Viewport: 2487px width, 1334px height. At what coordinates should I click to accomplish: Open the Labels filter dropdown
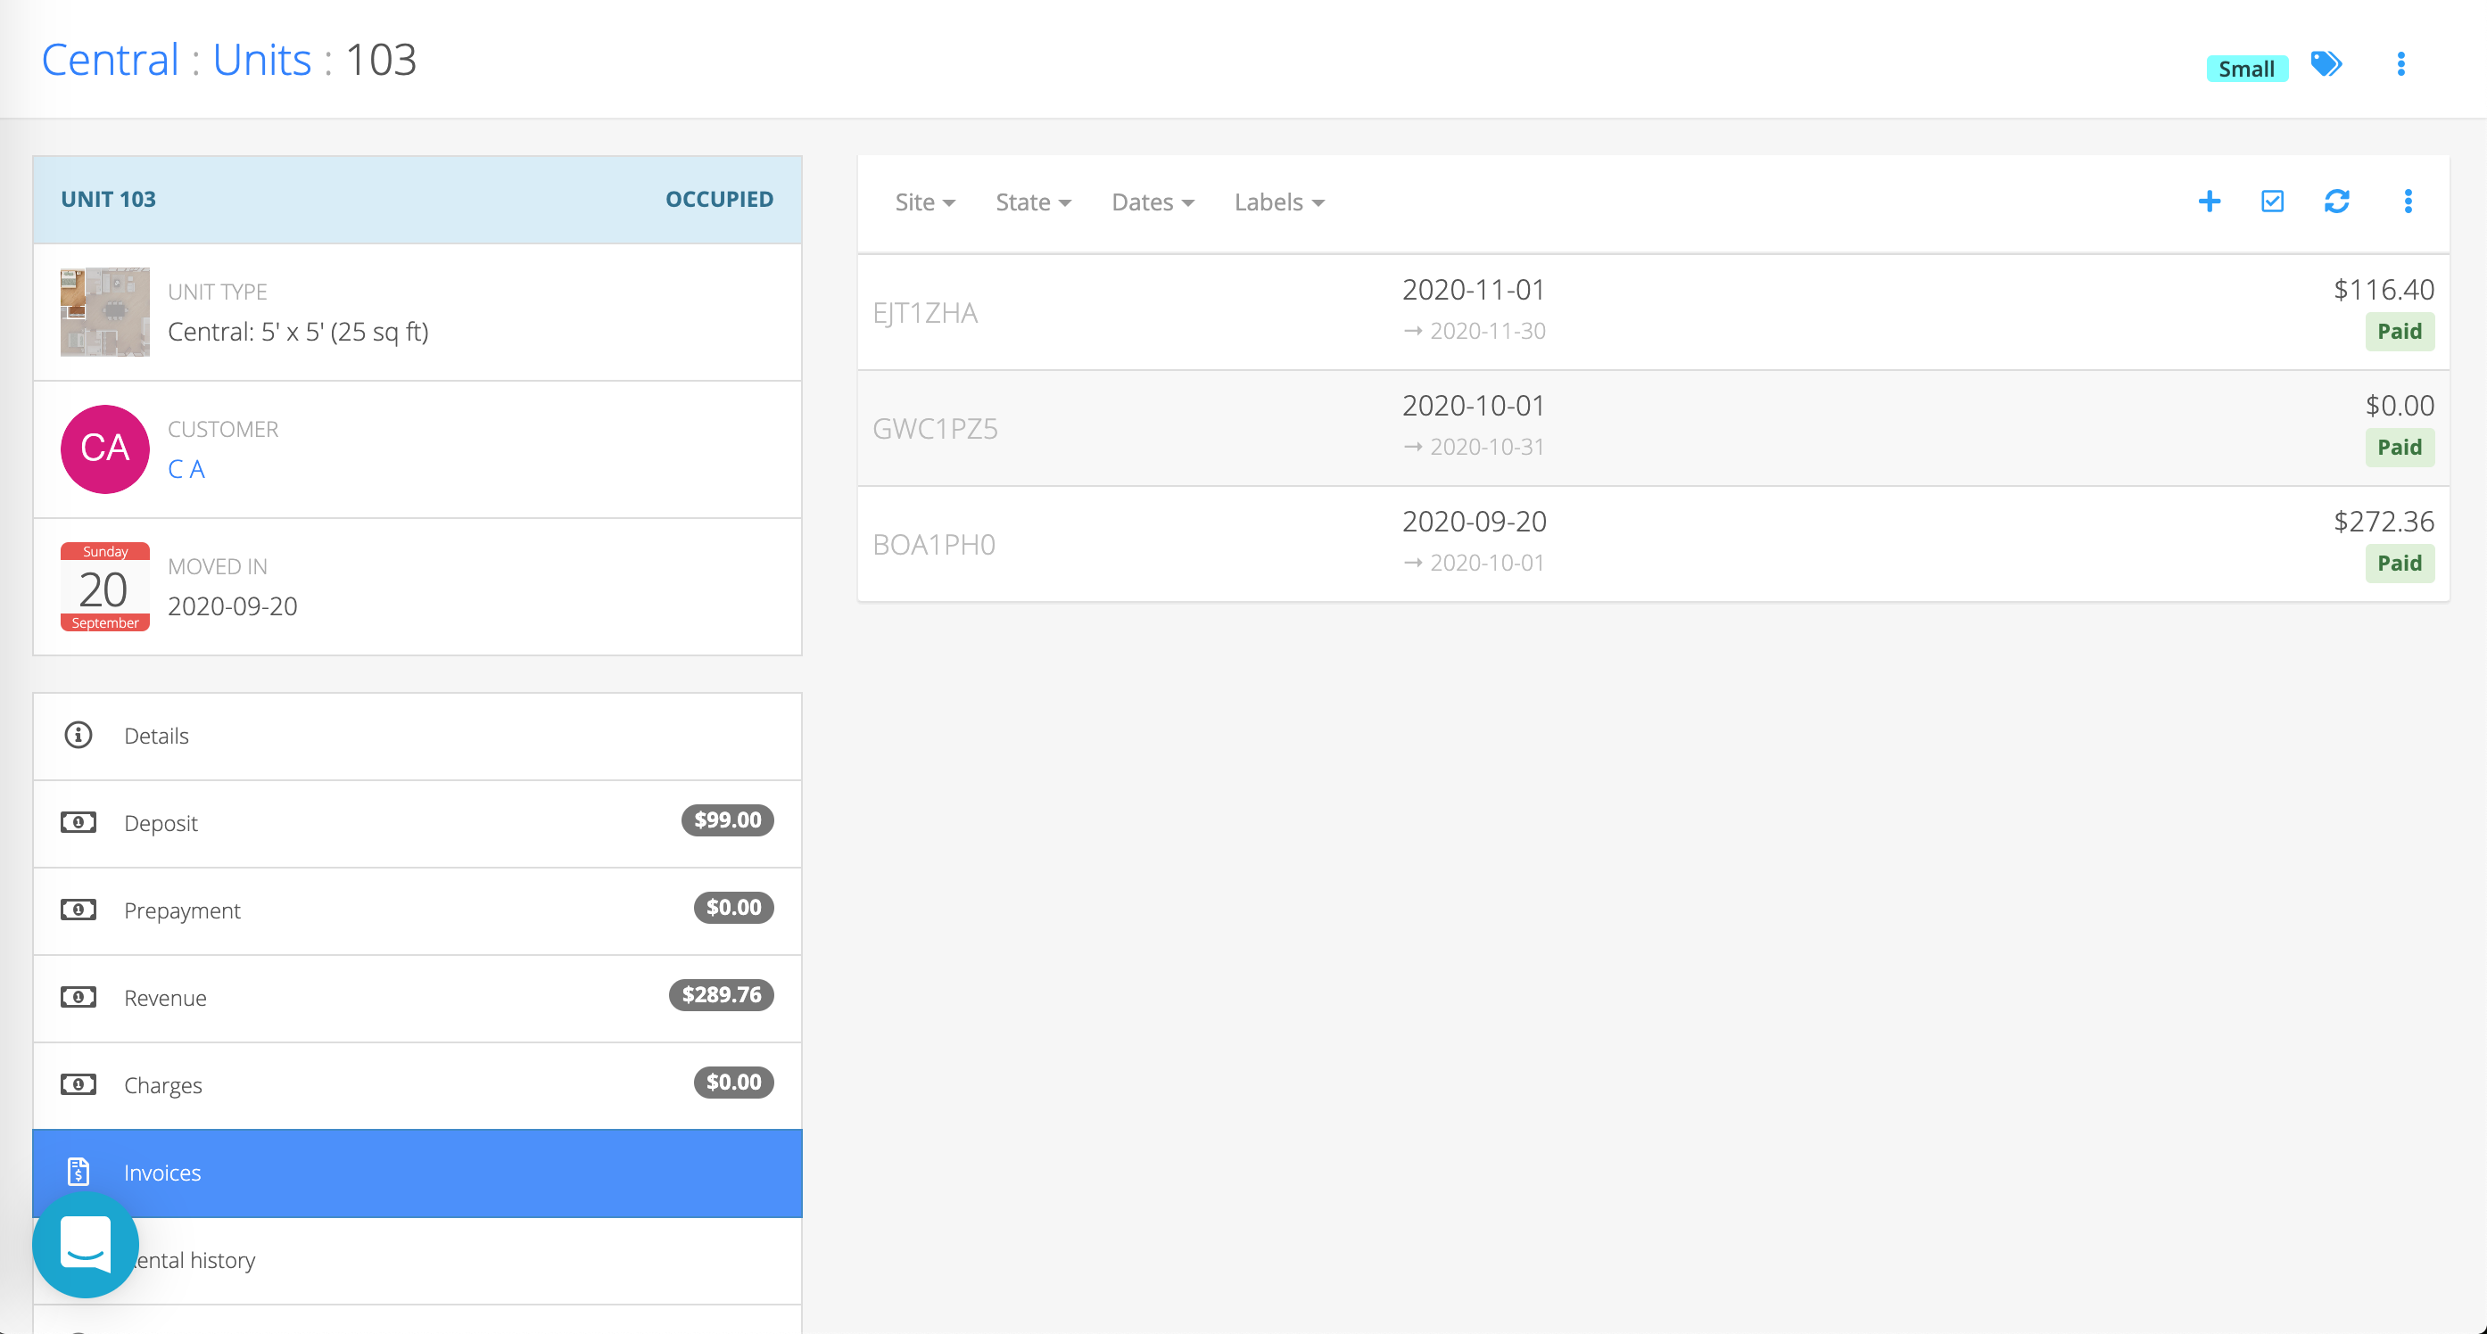point(1278,202)
